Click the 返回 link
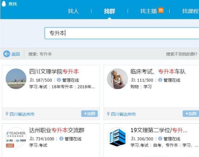Screen dimensions: 199x157 16,54
